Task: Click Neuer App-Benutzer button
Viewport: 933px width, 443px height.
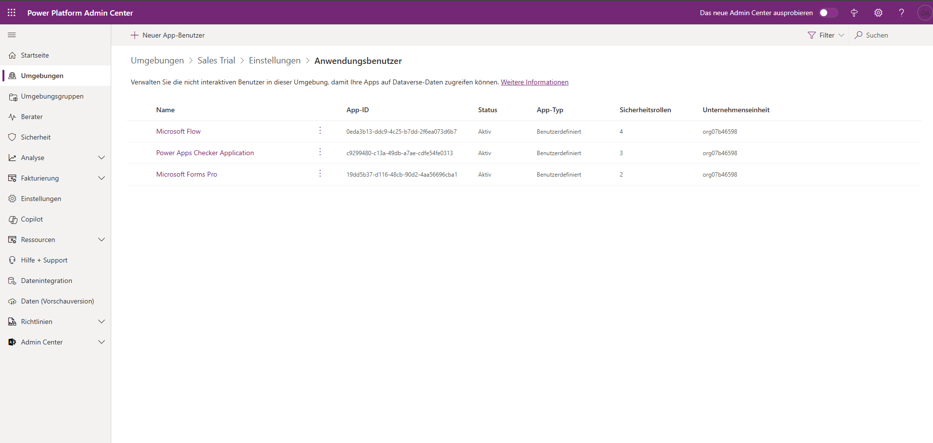Action: [168, 35]
